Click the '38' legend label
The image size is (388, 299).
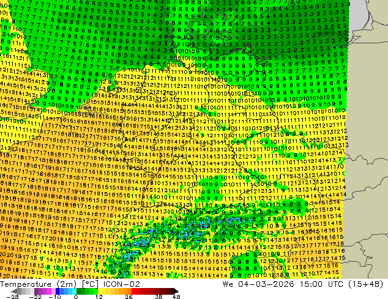point(159,297)
